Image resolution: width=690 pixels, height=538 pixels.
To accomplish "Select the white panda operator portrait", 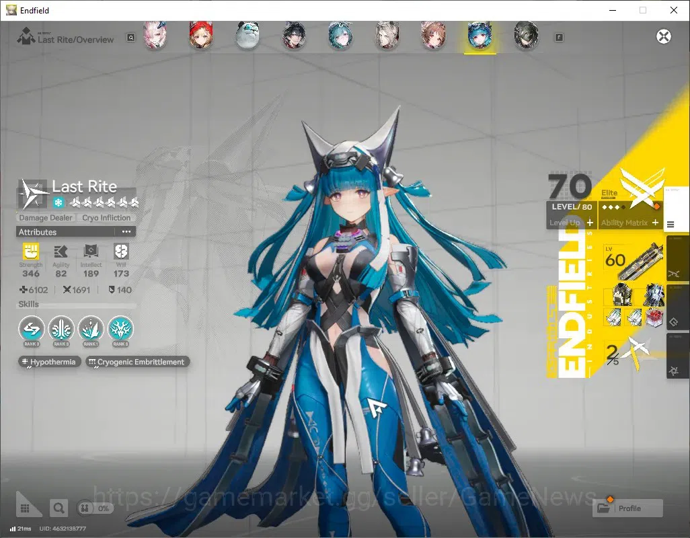I will pyautogui.click(x=247, y=36).
